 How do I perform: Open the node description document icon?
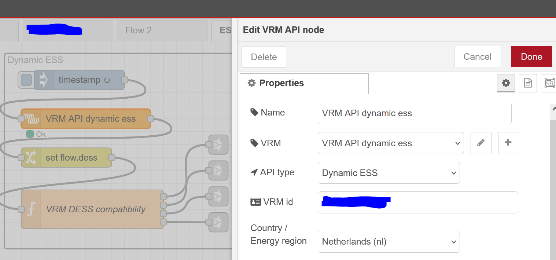(x=528, y=83)
